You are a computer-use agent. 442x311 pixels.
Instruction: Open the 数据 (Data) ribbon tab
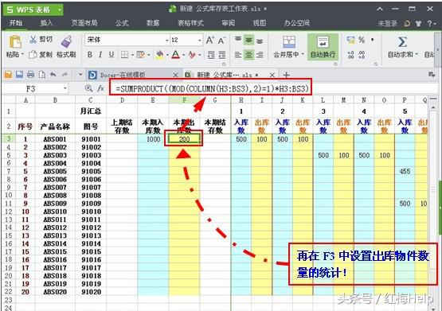[153, 23]
